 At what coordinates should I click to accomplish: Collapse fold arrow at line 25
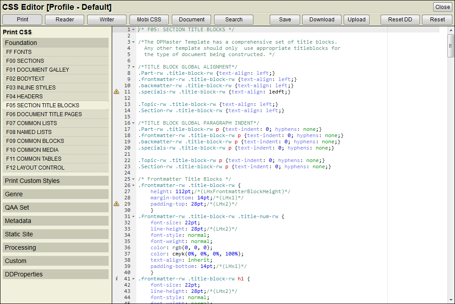click(134, 179)
